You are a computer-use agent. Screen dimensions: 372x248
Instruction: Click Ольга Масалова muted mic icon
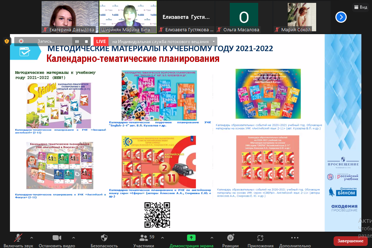tap(219, 29)
